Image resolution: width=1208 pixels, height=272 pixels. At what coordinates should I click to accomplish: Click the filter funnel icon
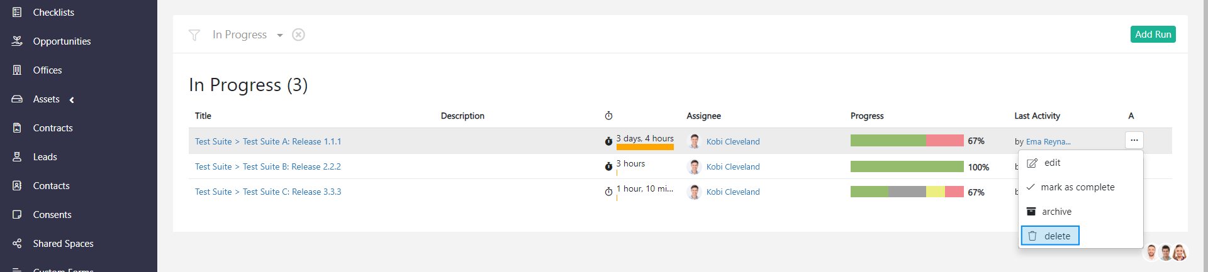[194, 35]
